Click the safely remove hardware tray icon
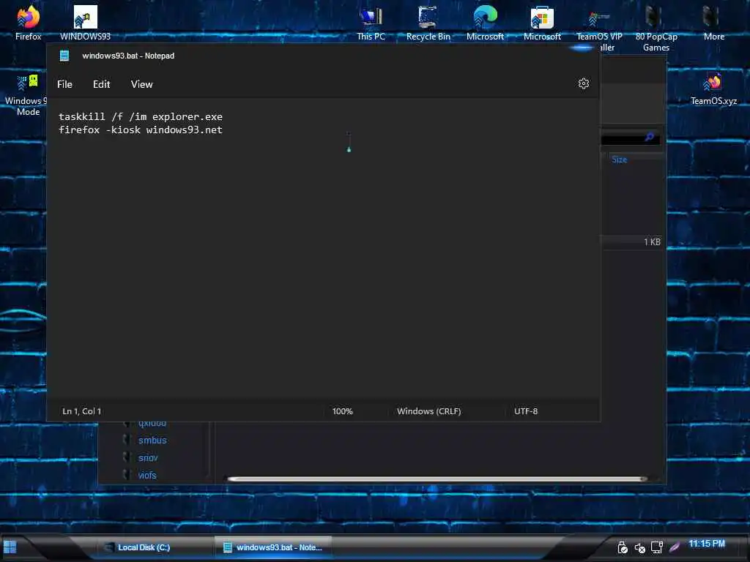750x562 pixels. [623, 547]
